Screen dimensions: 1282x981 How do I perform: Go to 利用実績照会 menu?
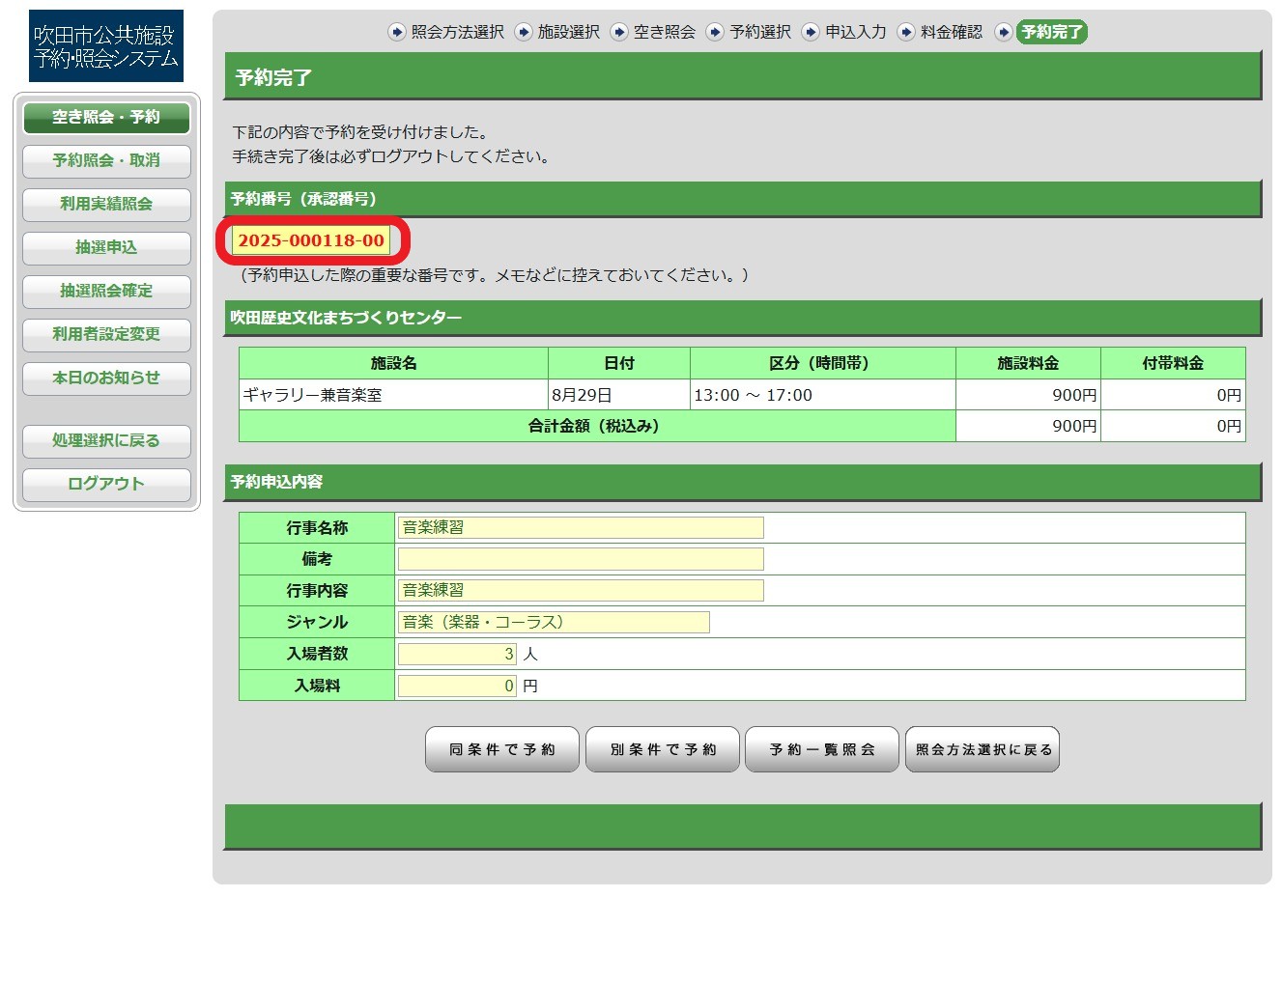tap(106, 205)
